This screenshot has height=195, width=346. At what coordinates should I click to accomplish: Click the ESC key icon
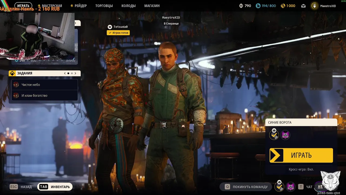tap(14, 187)
